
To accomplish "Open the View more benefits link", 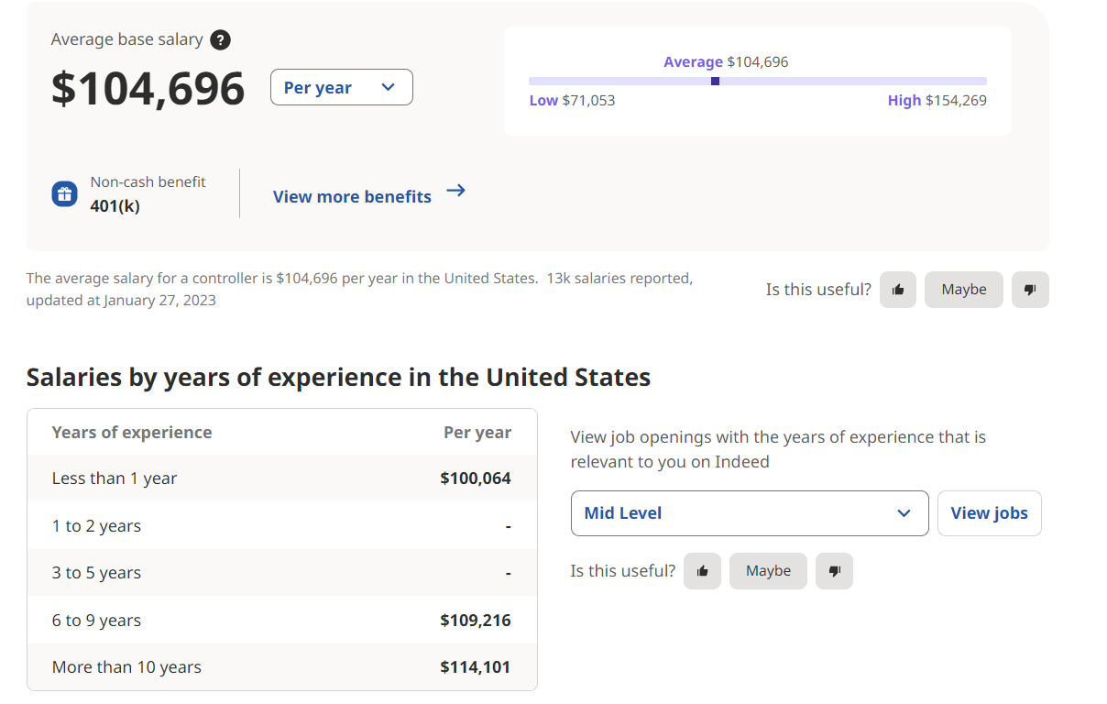I will click(x=352, y=196).
